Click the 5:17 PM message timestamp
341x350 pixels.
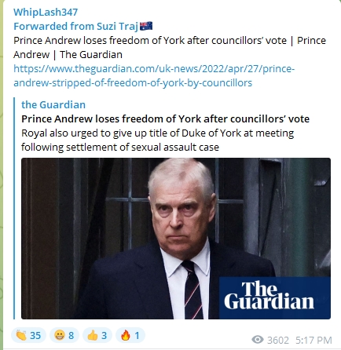coord(313,340)
